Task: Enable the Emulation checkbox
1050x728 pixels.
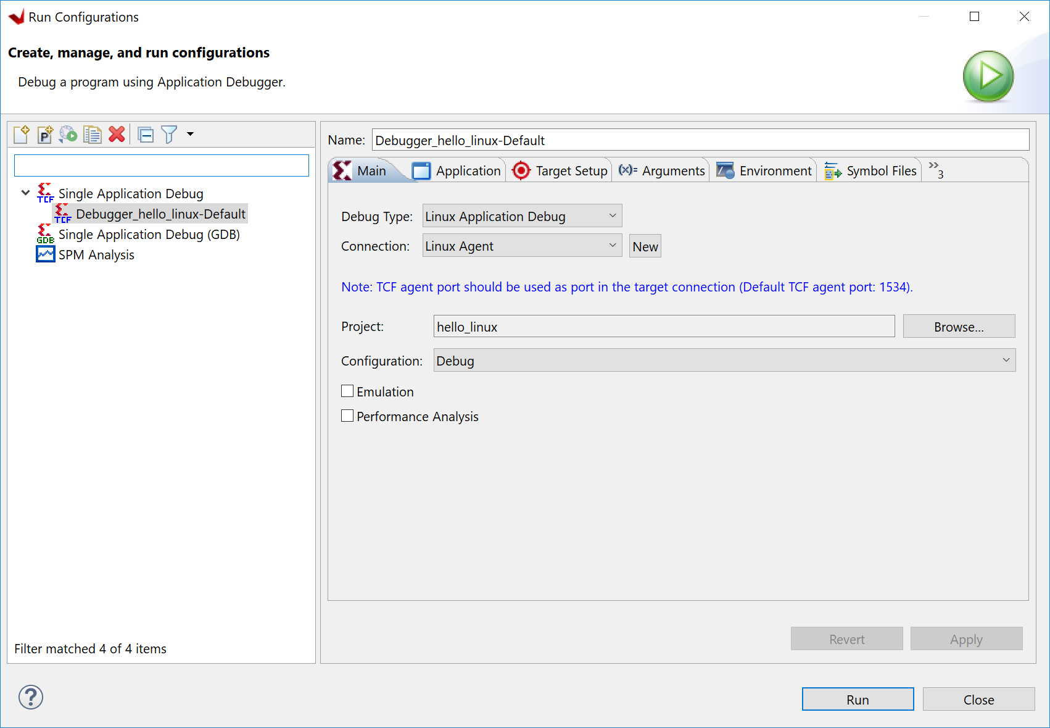Action: 348,391
